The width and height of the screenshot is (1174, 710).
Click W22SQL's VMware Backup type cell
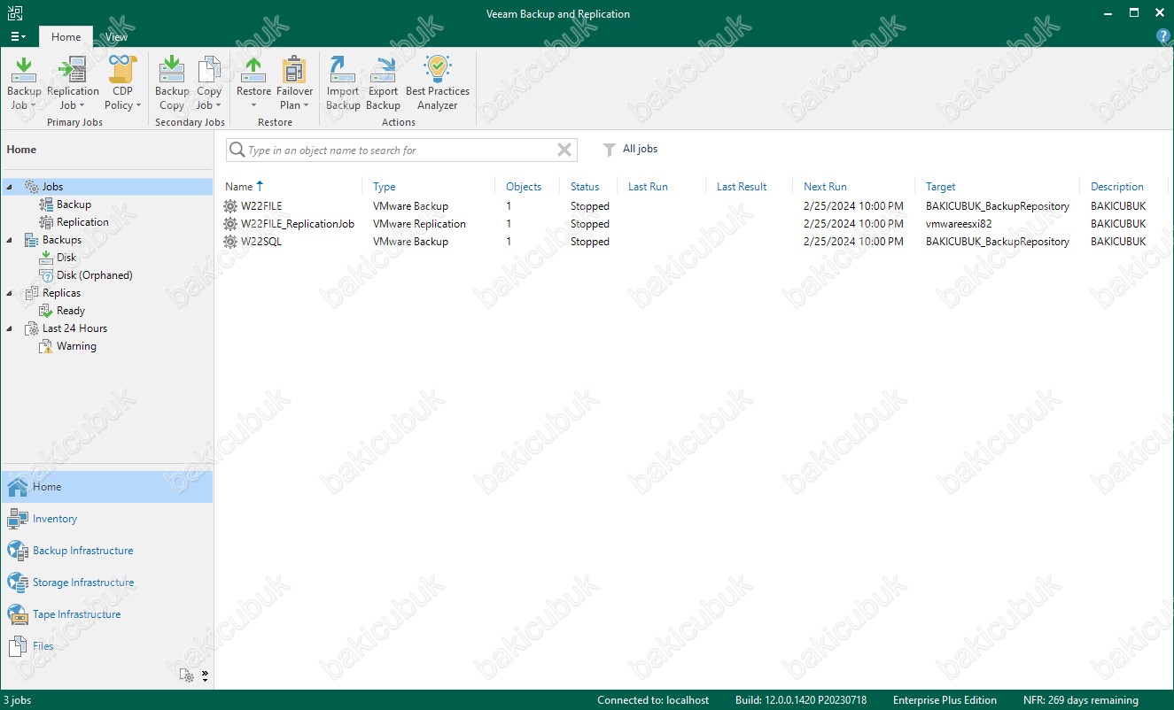pos(410,242)
